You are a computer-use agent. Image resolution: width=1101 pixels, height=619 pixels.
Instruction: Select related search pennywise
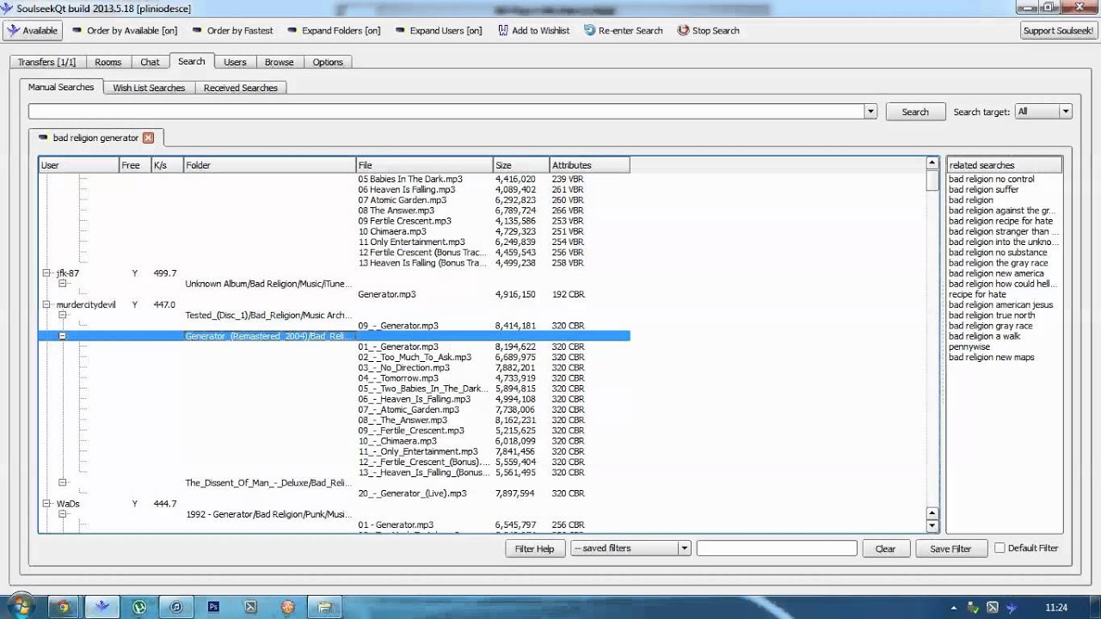pyautogui.click(x=969, y=346)
